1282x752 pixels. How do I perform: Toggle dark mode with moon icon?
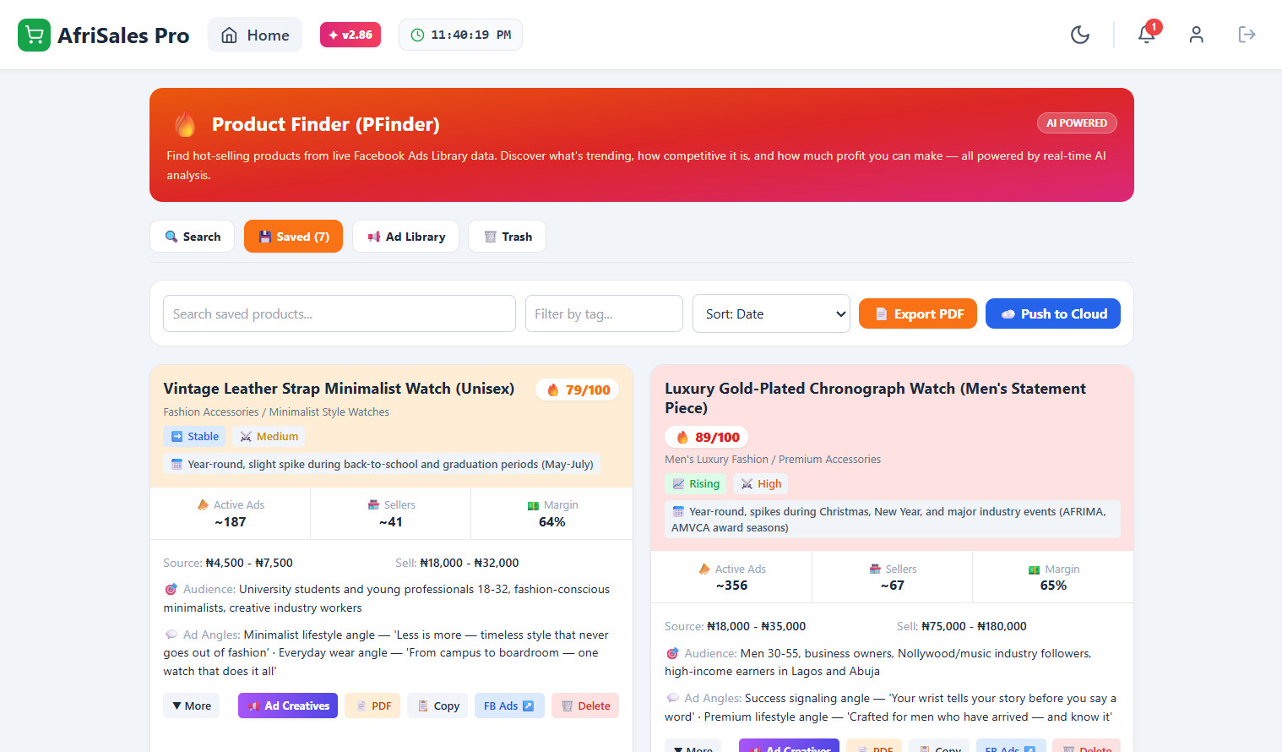tap(1080, 35)
